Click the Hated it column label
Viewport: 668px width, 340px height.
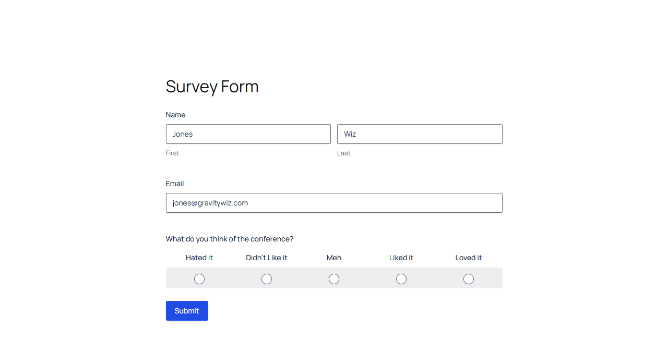coord(199,258)
